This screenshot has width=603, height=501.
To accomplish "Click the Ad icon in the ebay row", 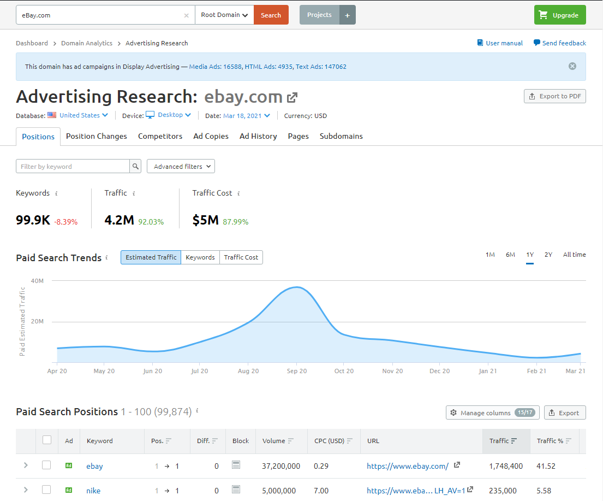I will pos(68,465).
